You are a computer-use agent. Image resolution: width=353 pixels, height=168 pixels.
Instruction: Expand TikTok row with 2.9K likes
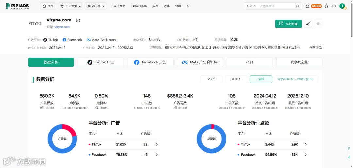(x=306, y=145)
